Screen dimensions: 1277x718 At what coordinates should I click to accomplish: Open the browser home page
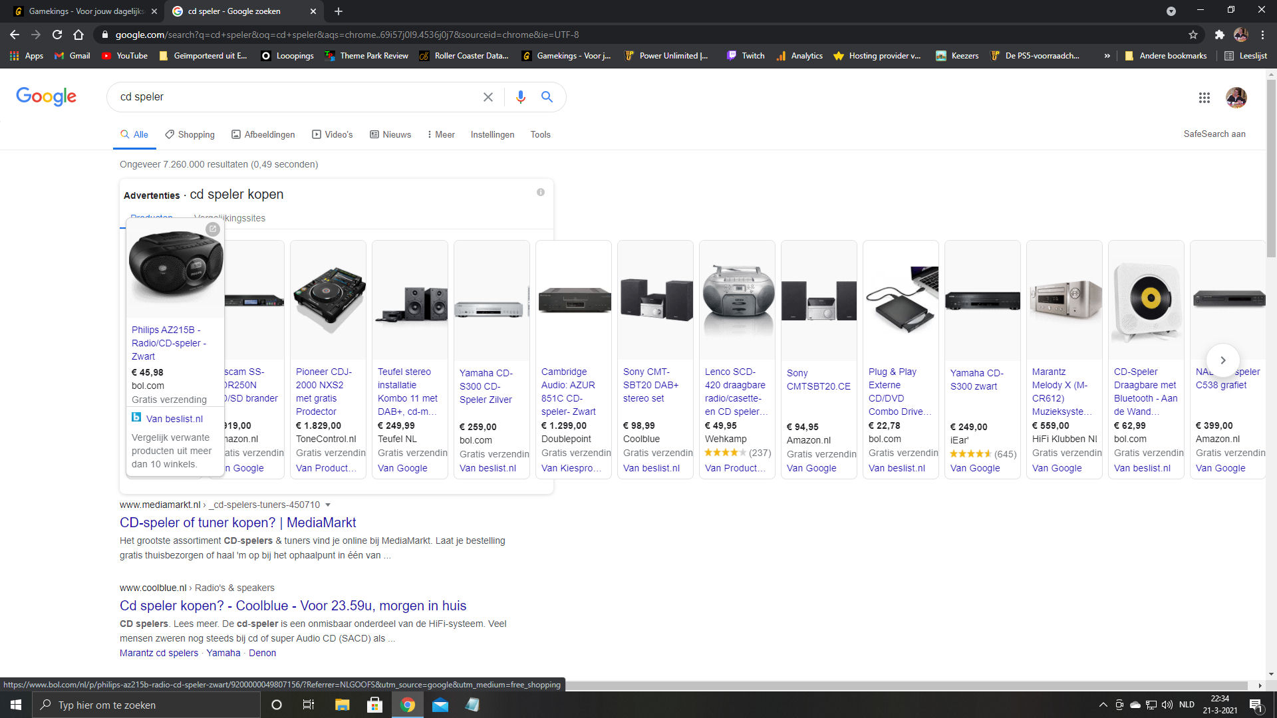(78, 35)
